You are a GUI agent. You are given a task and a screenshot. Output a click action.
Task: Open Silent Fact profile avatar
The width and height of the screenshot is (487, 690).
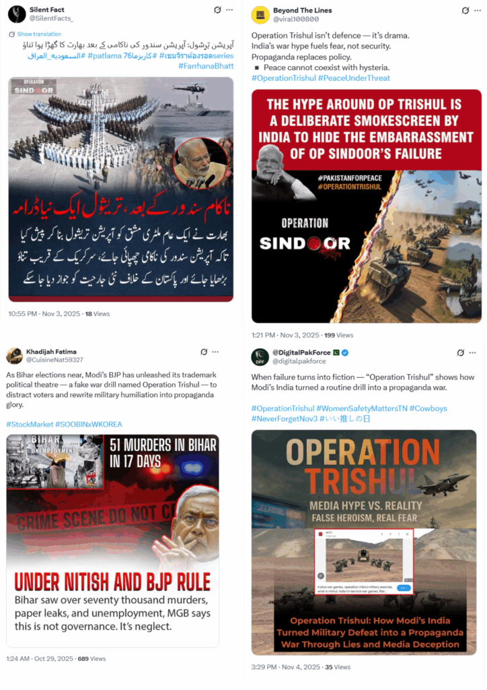click(x=17, y=14)
